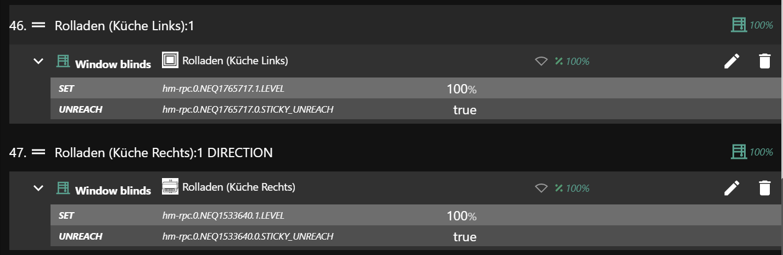Select state ID hm-rpc.0.NEQ1533640.0.STICKY_UNREACH
This screenshot has height=255, width=783.
248,236
